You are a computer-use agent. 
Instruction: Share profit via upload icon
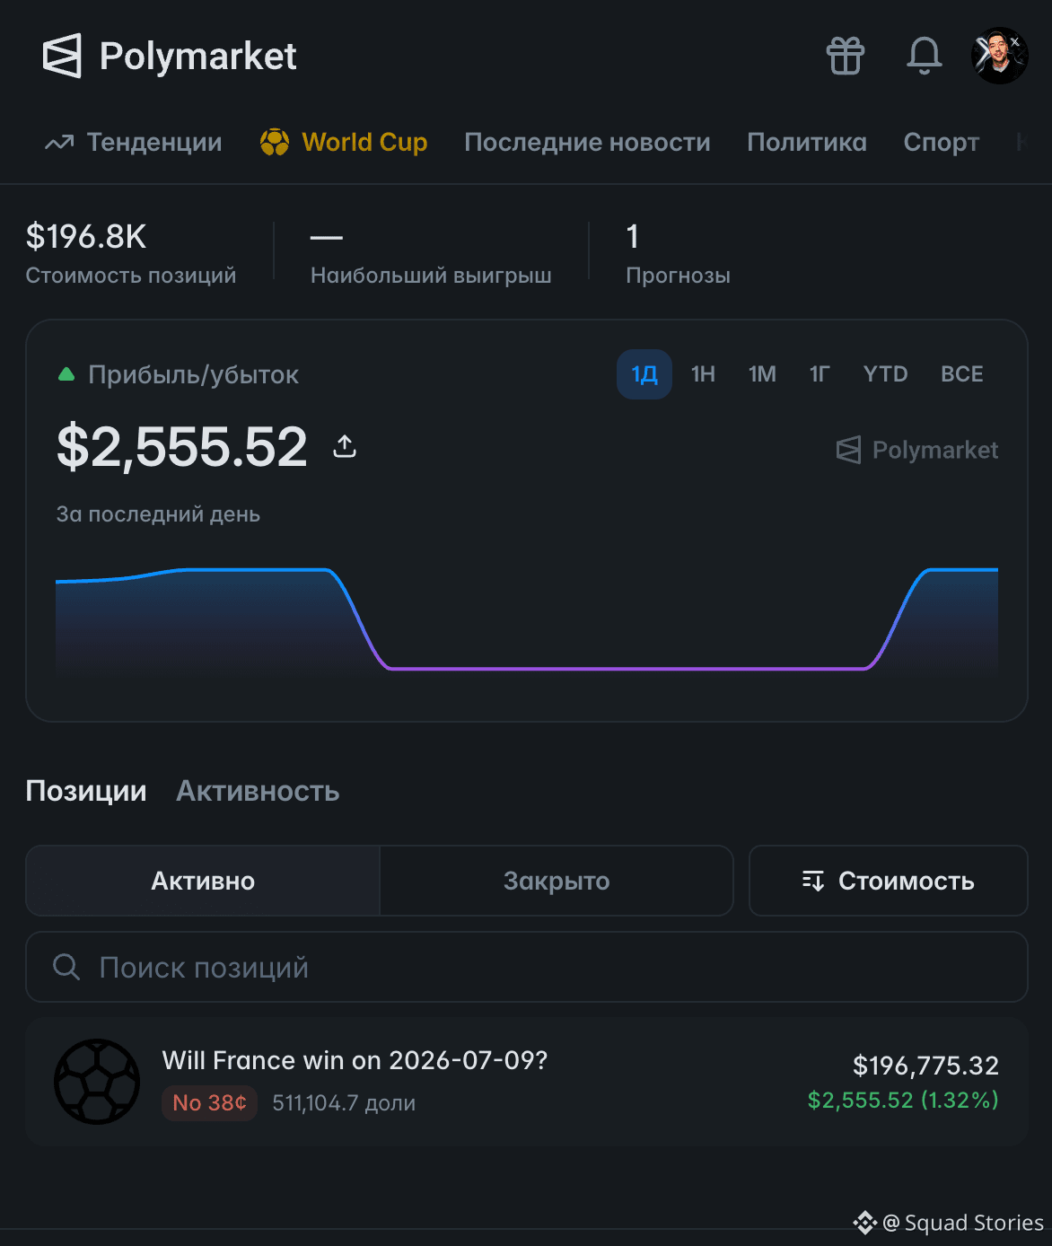345,445
